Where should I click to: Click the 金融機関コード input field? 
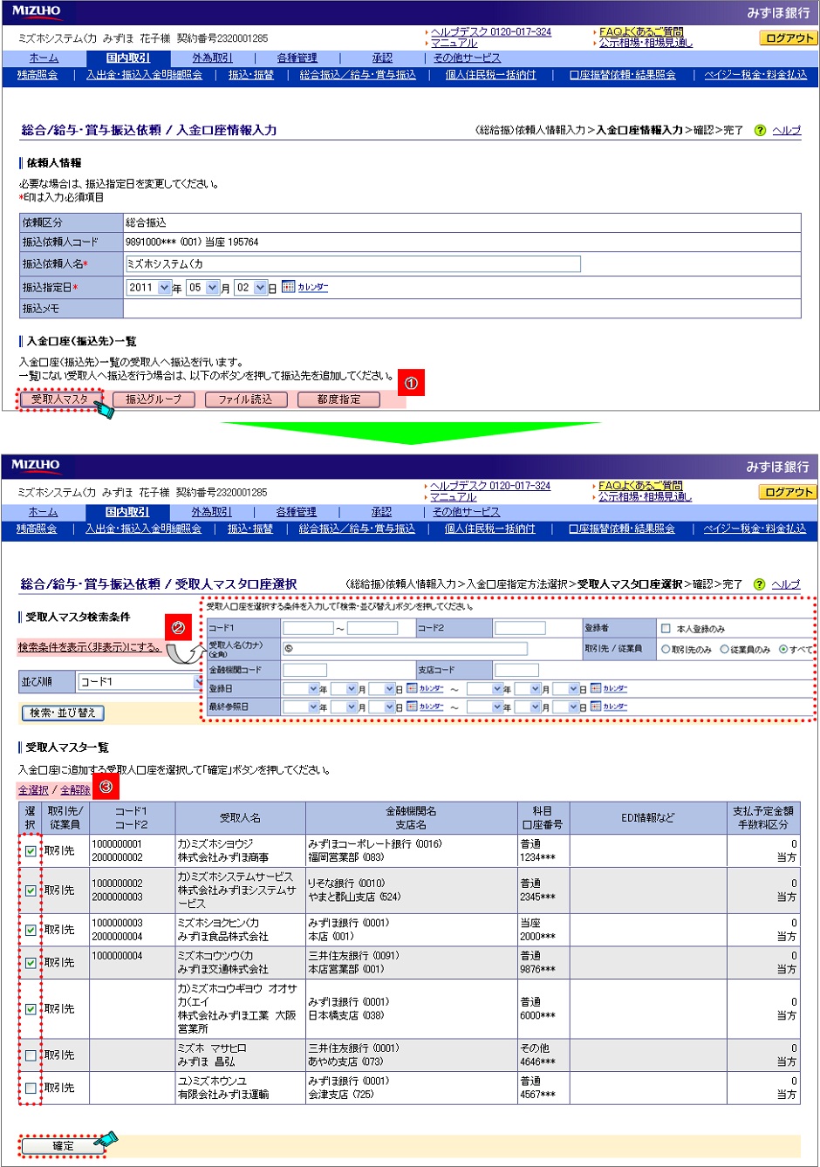click(x=304, y=670)
